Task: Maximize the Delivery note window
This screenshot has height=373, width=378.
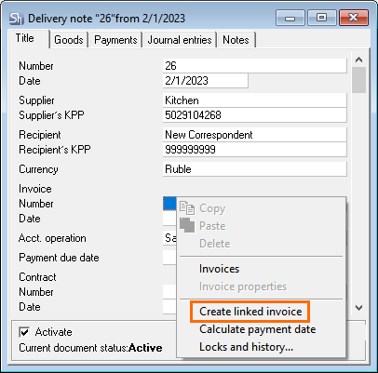Action: [x=322, y=18]
